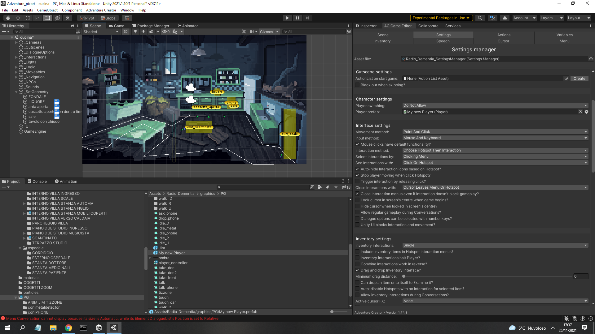Switch to the Inspector tab
This screenshot has width=595, height=334.
coord(366,26)
